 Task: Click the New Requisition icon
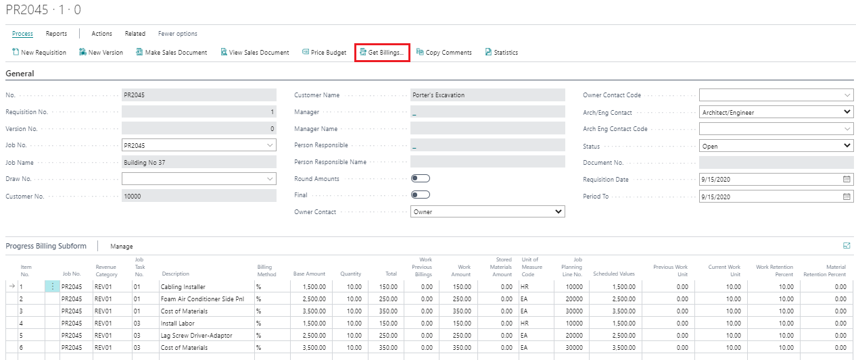coord(16,52)
